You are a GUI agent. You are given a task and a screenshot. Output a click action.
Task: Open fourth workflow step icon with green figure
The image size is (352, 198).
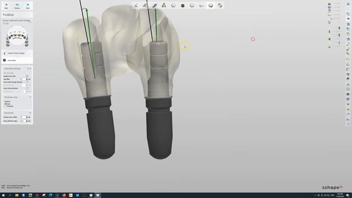click(x=164, y=5)
